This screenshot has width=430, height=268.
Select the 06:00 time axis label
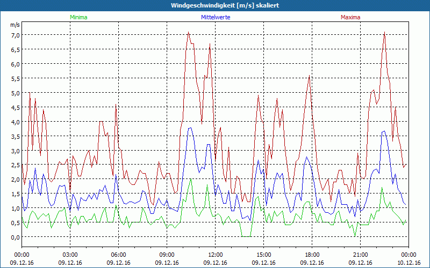(x=119, y=255)
